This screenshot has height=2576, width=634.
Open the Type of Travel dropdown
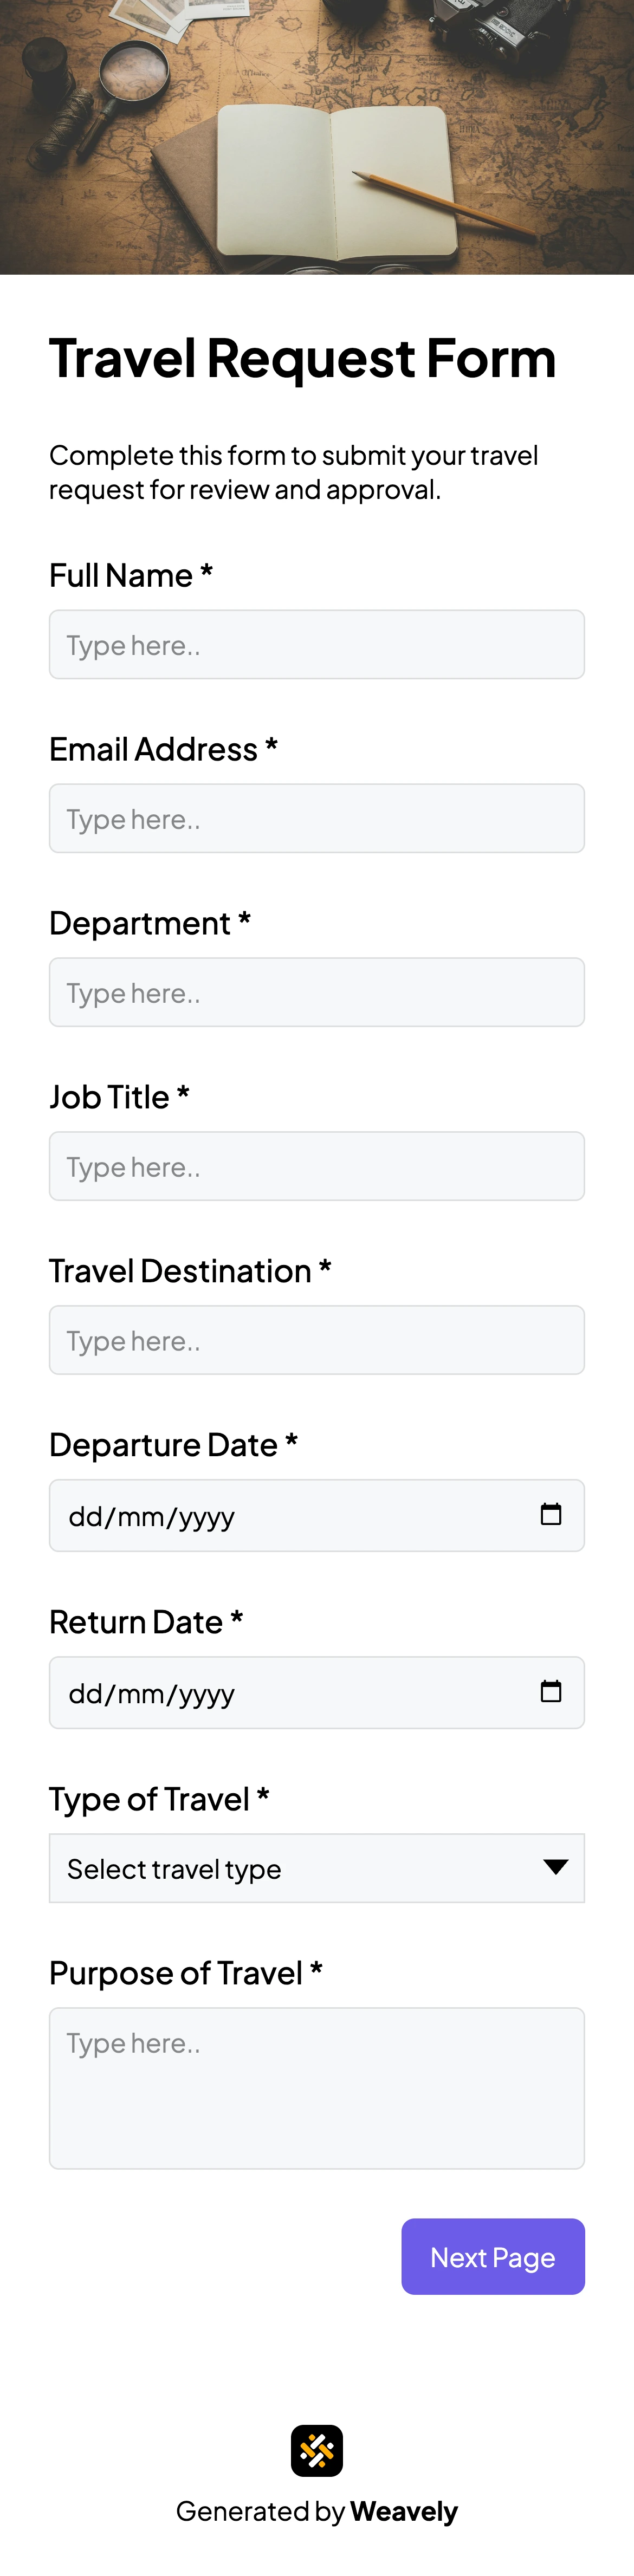tap(317, 1868)
